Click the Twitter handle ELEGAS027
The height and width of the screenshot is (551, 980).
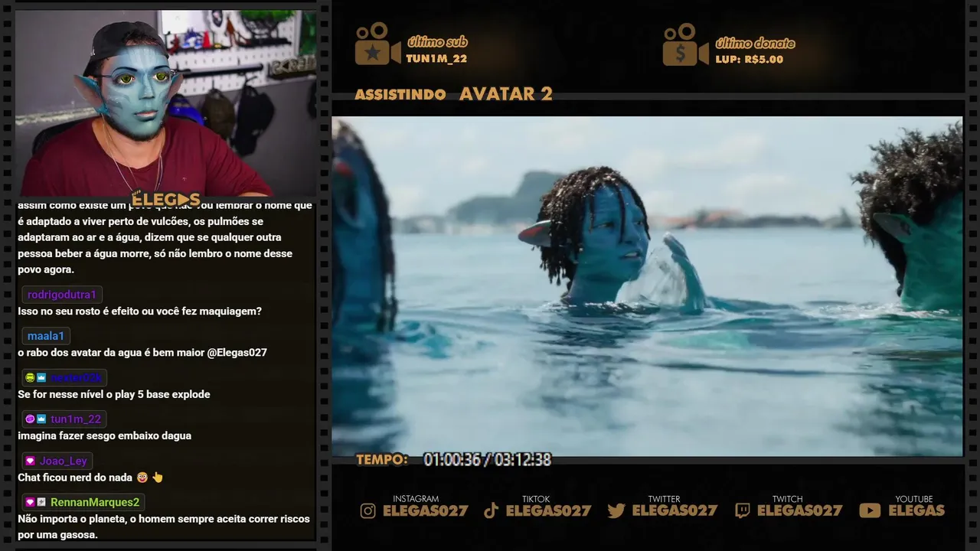pyautogui.click(x=675, y=510)
